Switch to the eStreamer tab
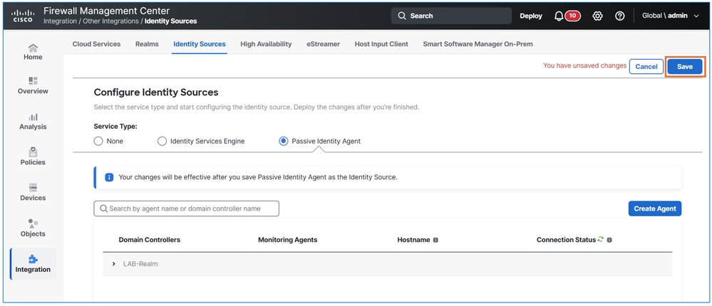The image size is (712, 306). click(323, 44)
